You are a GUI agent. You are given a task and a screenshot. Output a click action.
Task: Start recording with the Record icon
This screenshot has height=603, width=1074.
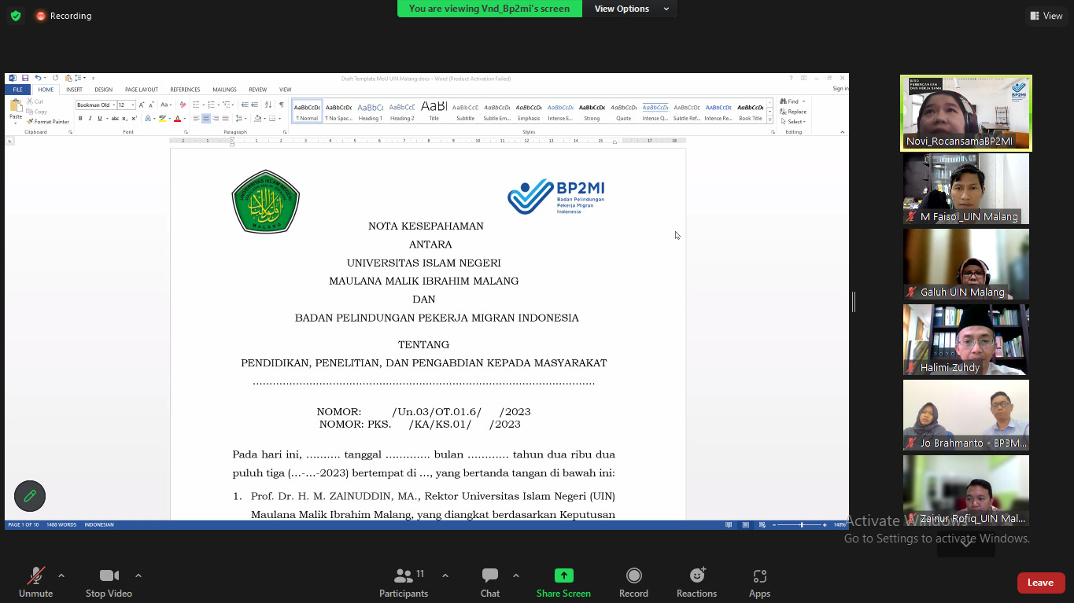(x=633, y=576)
